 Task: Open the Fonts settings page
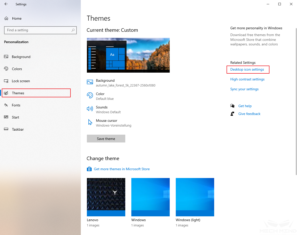click(16, 105)
